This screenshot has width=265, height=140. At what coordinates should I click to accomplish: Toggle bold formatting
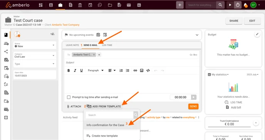pos(69,70)
